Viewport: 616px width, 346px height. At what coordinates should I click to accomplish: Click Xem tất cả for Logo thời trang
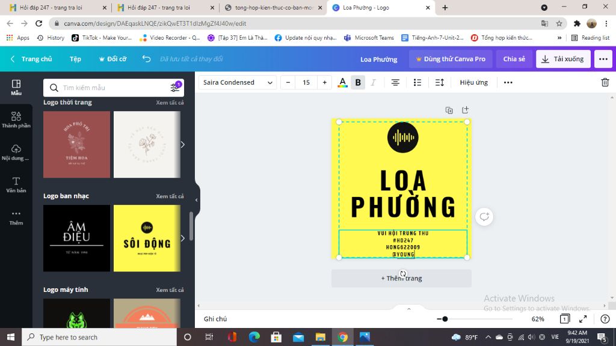(170, 102)
